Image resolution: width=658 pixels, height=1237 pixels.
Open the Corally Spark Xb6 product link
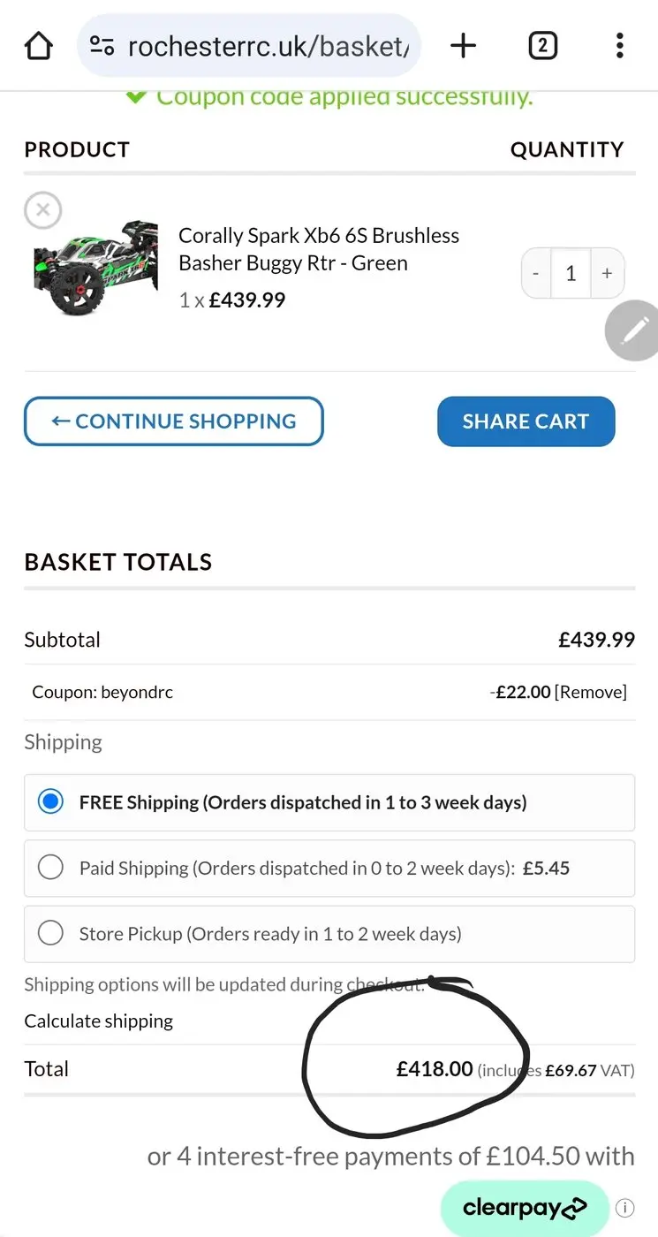point(319,249)
